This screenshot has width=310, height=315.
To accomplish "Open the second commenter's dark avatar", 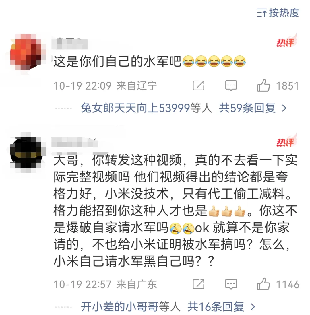I will [26, 152].
